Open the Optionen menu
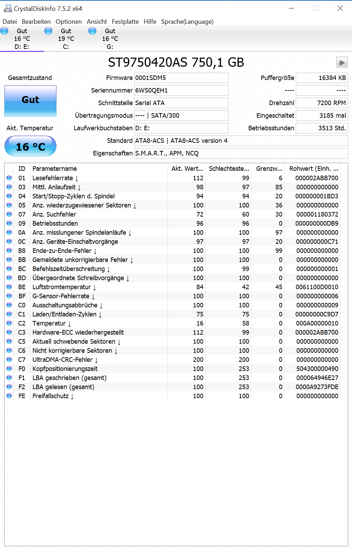The image size is (352, 548). (x=69, y=22)
